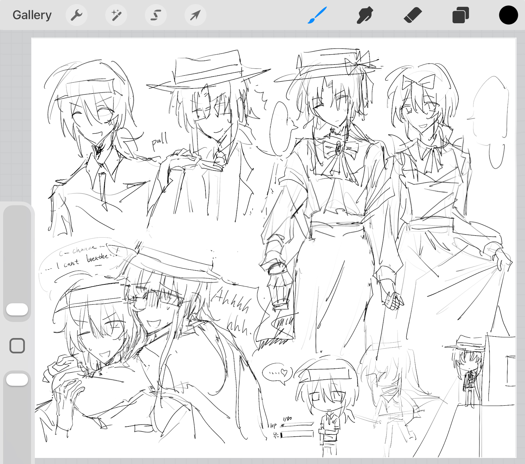This screenshot has width=525, height=464.
Task: Return to the Gallery
Action: pyautogui.click(x=32, y=15)
